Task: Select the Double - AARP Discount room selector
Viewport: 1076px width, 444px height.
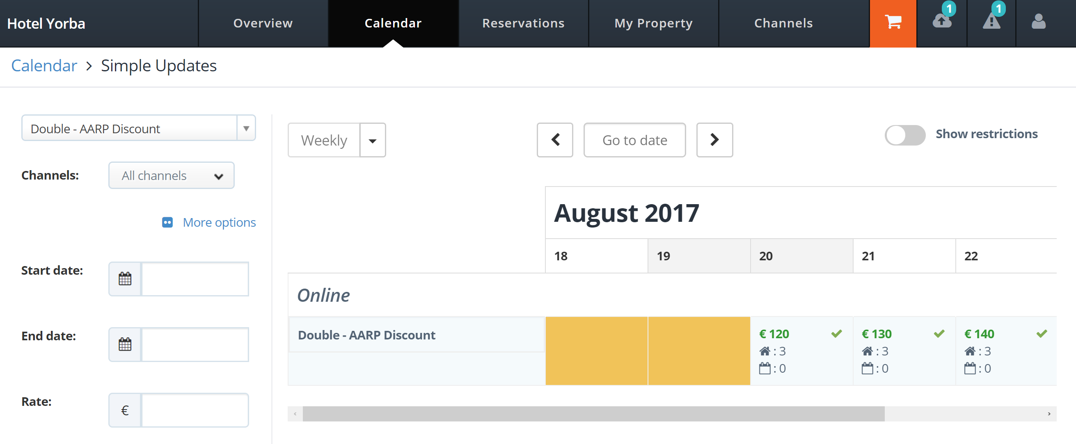Action: pyautogui.click(x=138, y=128)
